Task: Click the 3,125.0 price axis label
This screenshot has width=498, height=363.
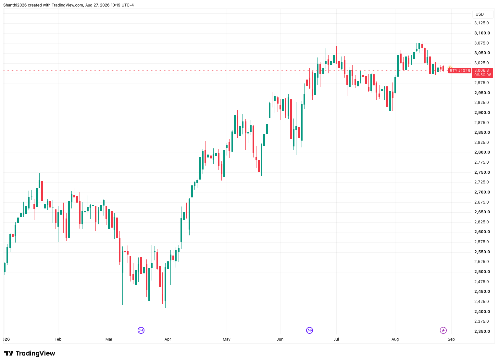Action: [x=482, y=23]
